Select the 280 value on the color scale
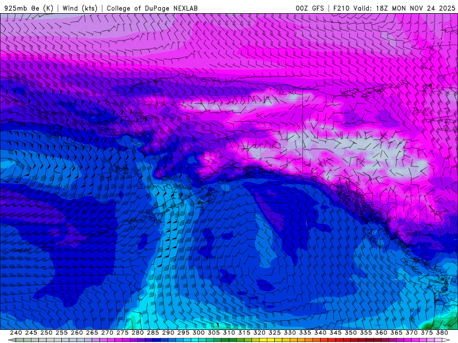The image size is (458, 343). (137, 333)
